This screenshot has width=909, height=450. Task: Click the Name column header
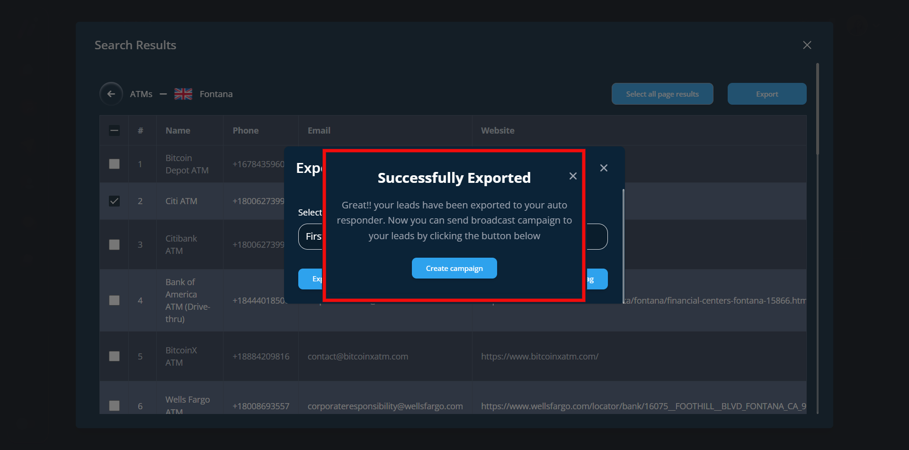click(178, 131)
